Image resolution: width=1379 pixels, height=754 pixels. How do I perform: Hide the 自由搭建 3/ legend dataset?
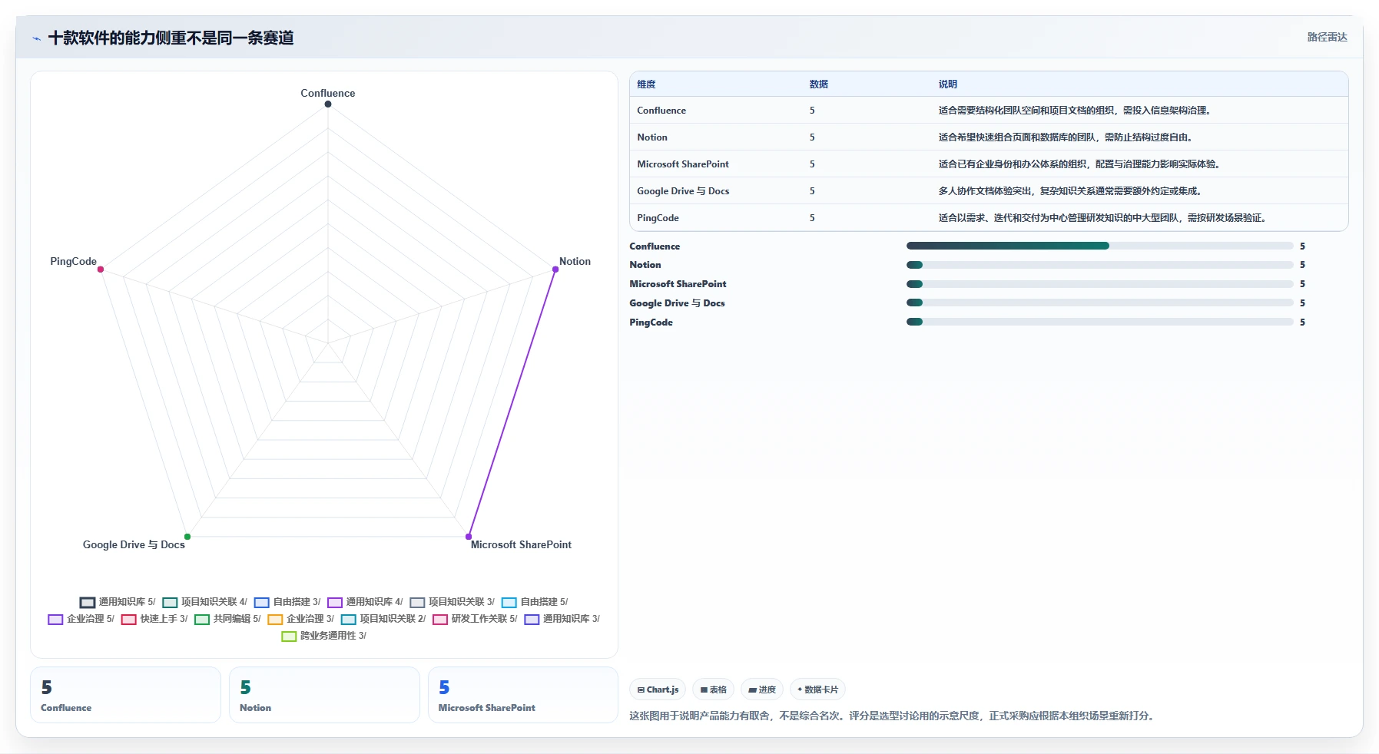pyautogui.click(x=287, y=602)
